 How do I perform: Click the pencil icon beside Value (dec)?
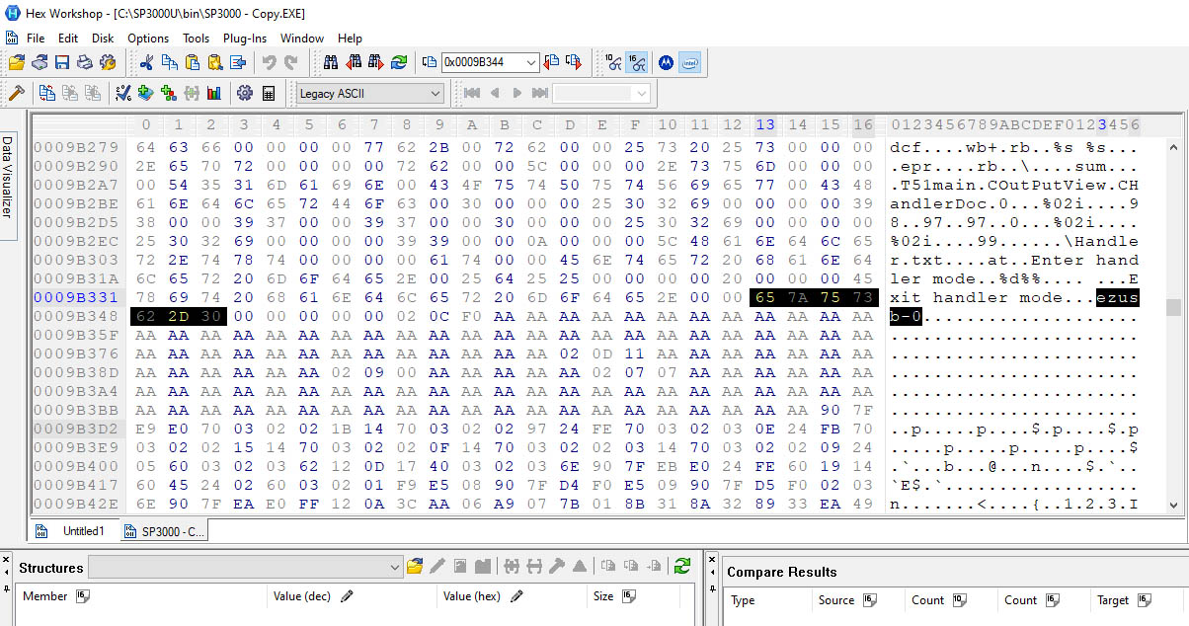click(347, 596)
